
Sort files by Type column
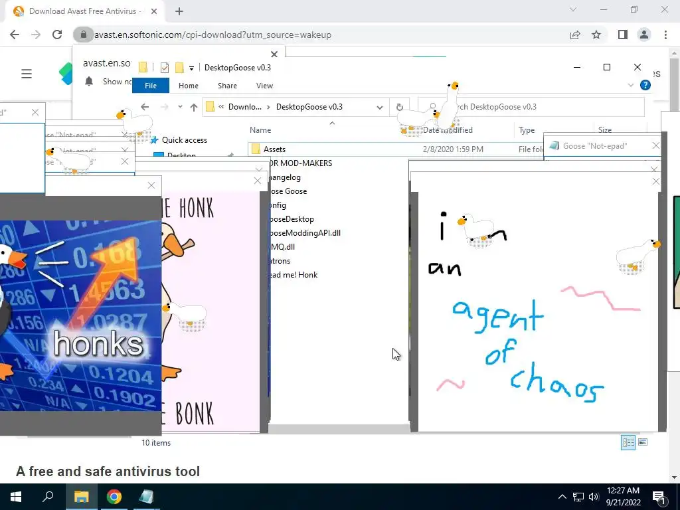(x=527, y=129)
